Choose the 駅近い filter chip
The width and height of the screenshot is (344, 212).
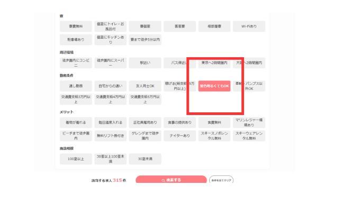pos(145,63)
